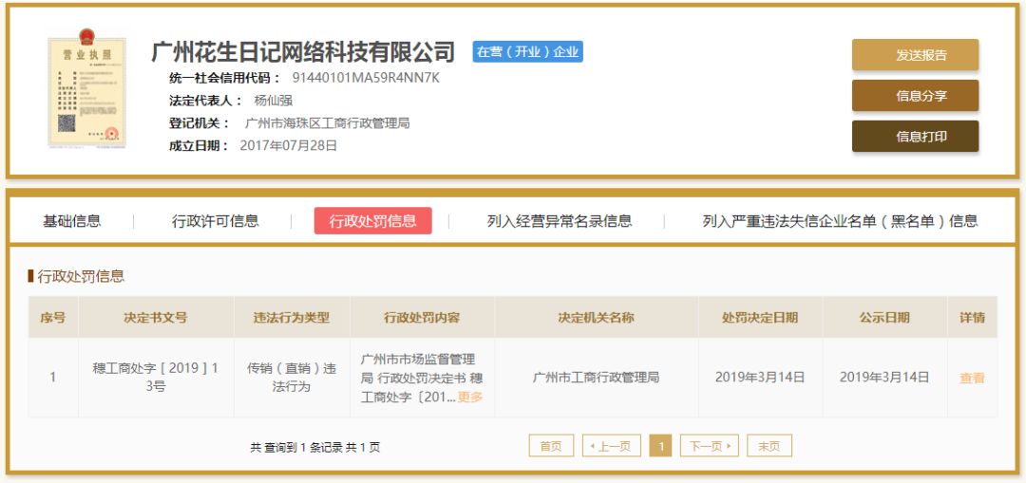Viewport: 1026px width, 483px height.
Task: Click the 处罚决定日期 column header
Action: point(760,317)
